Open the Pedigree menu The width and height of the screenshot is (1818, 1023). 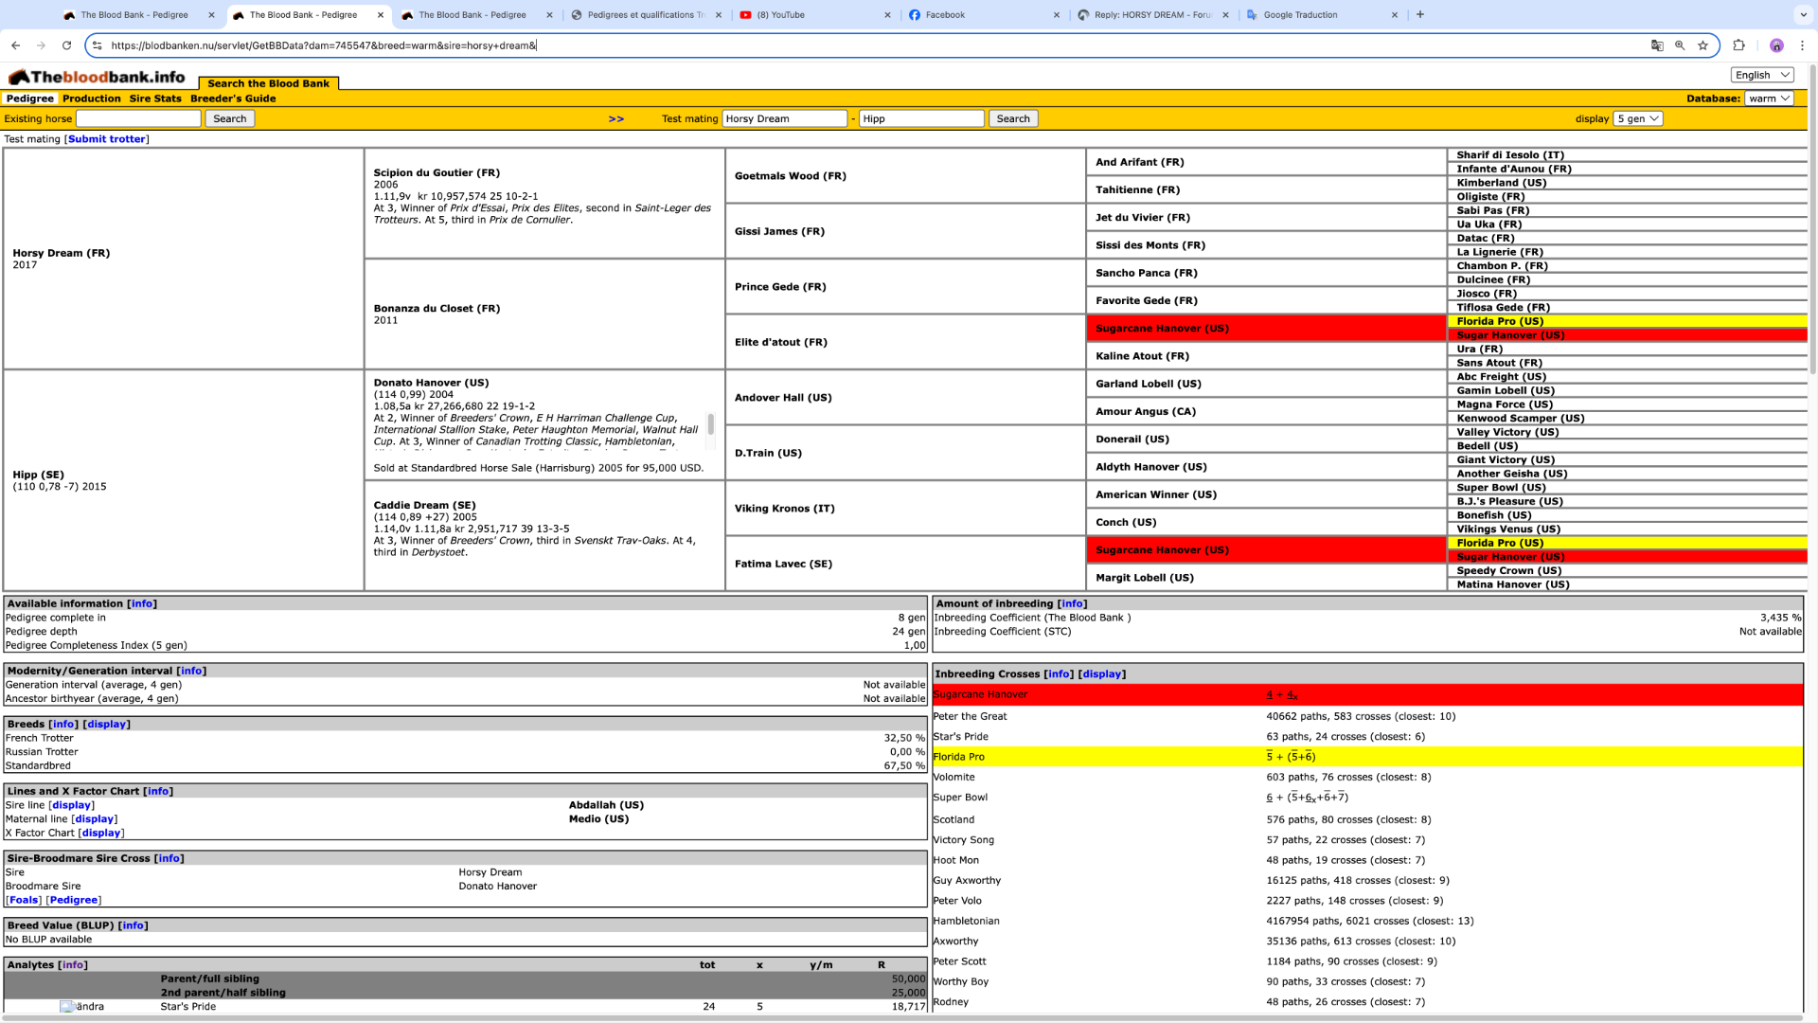click(30, 99)
